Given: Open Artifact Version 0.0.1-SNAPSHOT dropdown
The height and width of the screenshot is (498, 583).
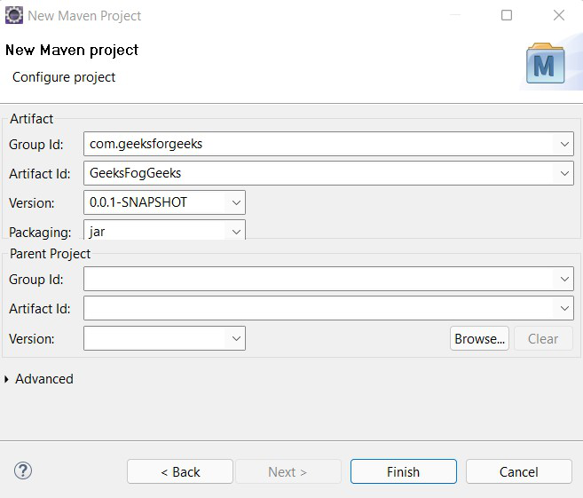Looking at the screenshot, I should click(x=236, y=202).
